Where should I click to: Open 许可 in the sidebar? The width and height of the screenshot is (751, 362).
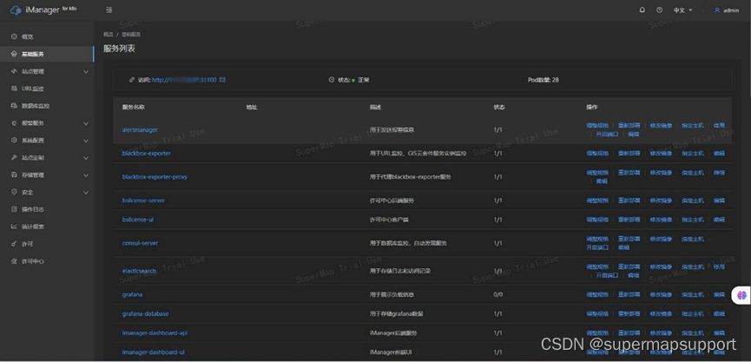[27, 244]
